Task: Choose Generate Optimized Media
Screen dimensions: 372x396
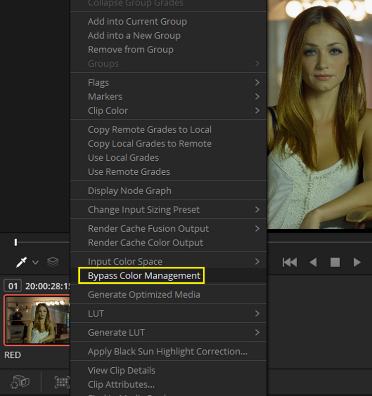Action: click(168, 295)
